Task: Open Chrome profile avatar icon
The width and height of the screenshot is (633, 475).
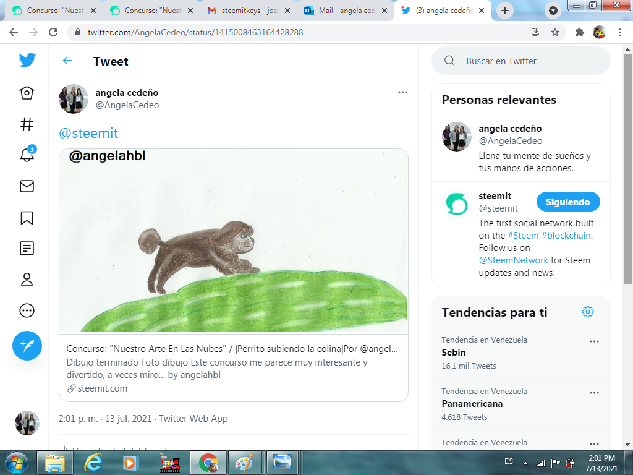Action: 599,32
